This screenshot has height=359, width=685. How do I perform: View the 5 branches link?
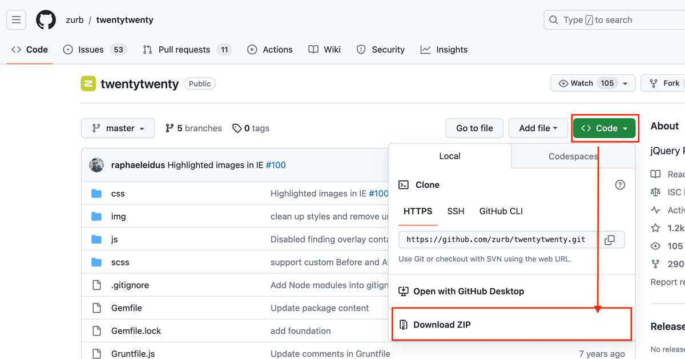click(194, 128)
